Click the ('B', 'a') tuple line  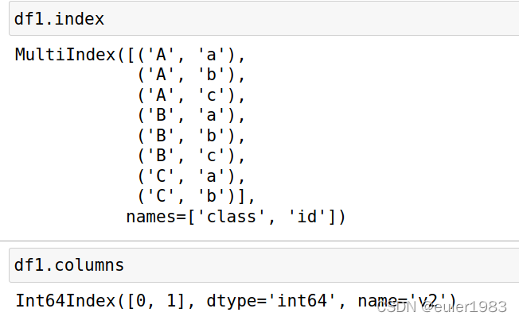191,115
